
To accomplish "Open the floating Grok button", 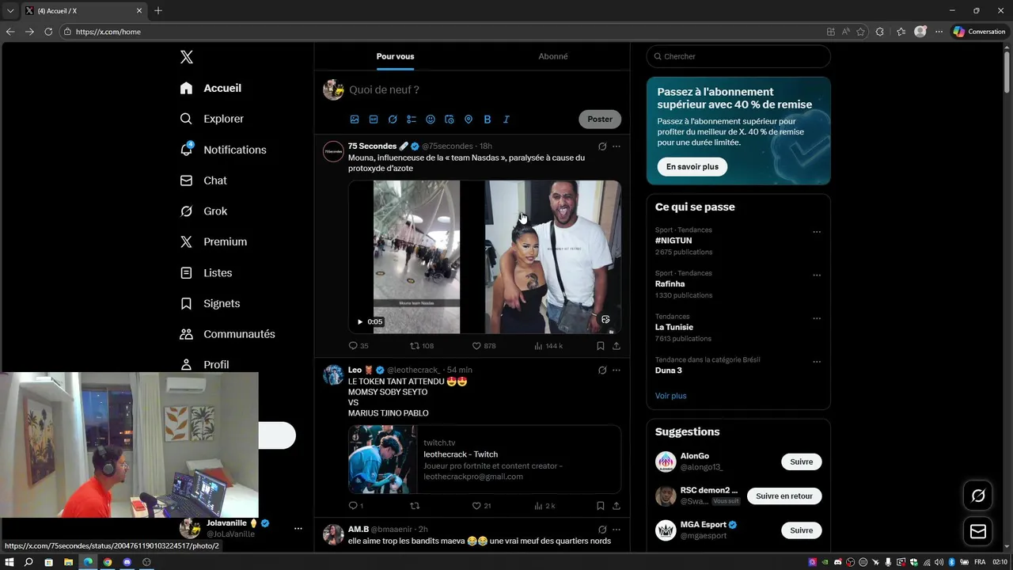I will click(978, 496).
